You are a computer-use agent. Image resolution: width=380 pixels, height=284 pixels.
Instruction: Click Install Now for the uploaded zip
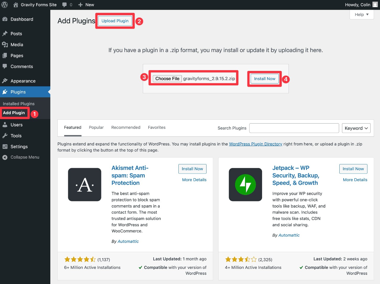(x=265, y=79)
